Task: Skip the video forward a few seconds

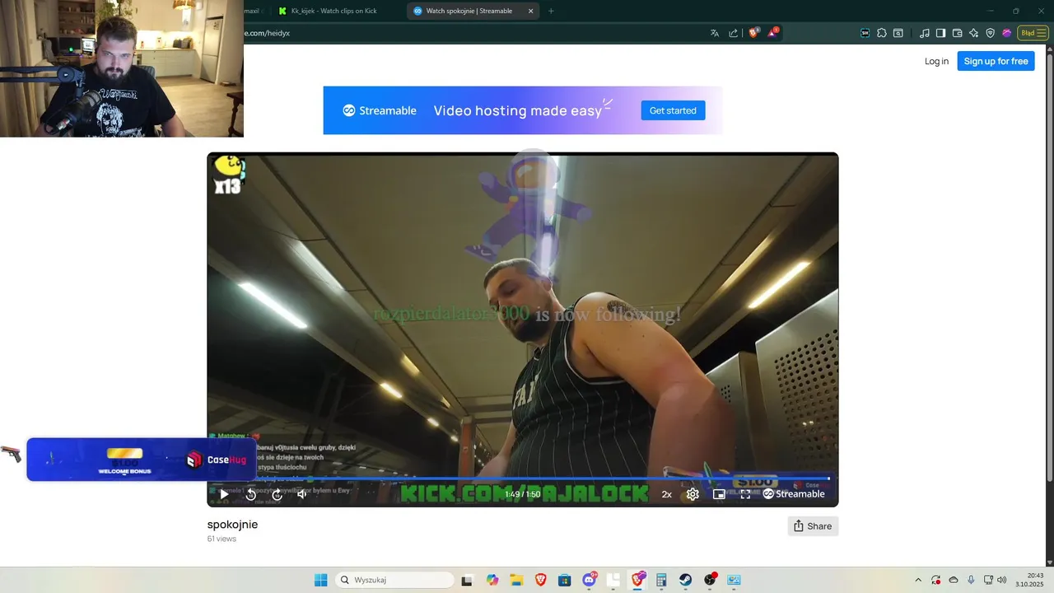Action: (x=277, y=494)
